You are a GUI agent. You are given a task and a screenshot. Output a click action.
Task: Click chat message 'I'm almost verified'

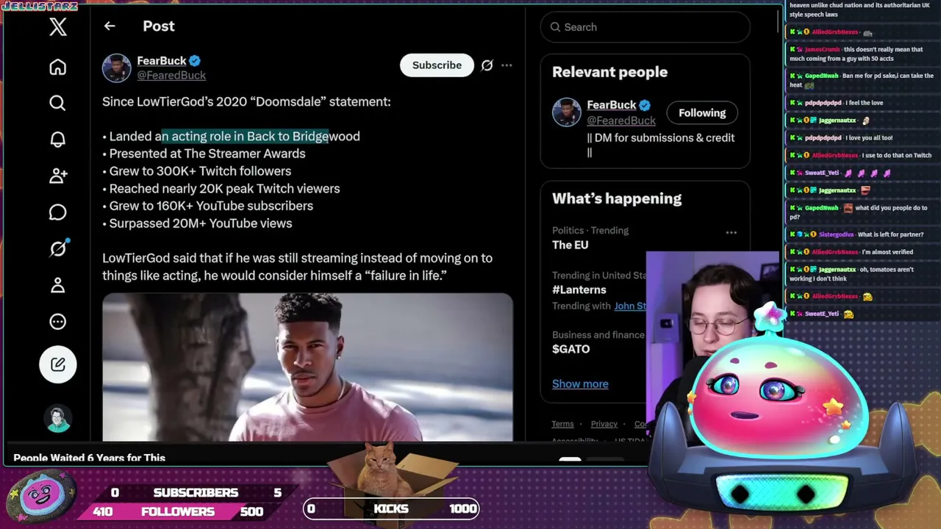[x=887, y=252]
